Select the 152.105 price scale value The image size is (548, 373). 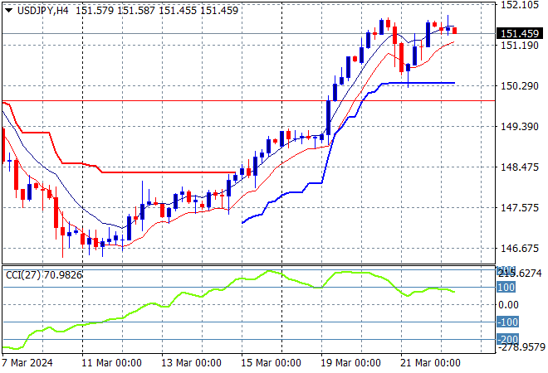tap(520, 4)
